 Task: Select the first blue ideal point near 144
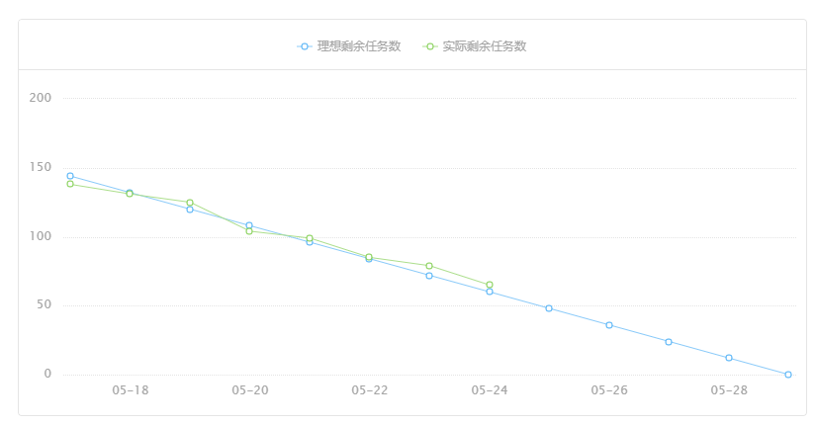(x=70, y=176)
